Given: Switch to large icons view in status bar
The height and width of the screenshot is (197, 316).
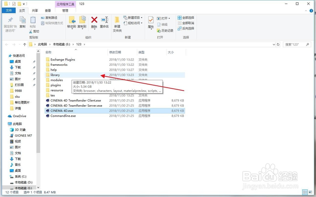Looking at the screenshot, I should point(311,192).
